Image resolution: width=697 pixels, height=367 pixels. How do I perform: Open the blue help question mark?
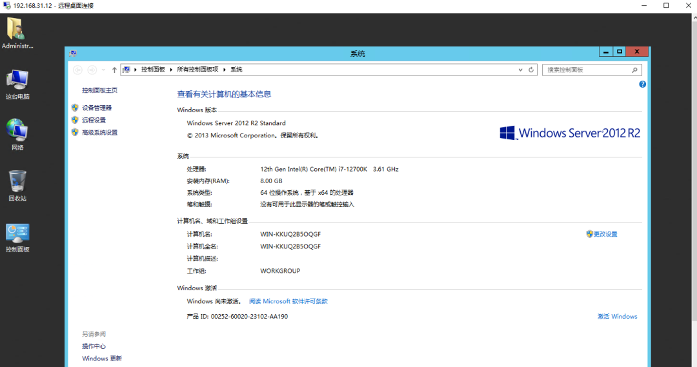(642, 84)
